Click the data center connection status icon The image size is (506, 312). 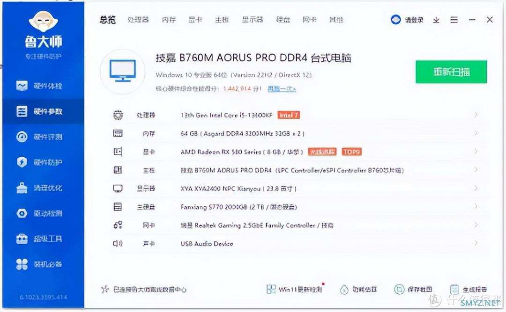(105, 289)
